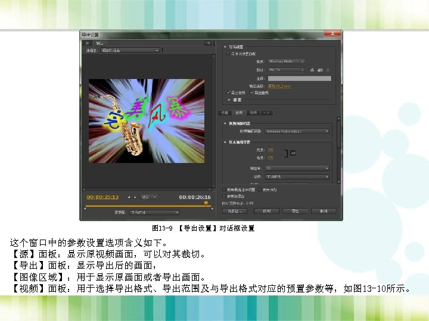Open the Format dropdown showing Windows Media
Viewport: 429px width, 321px height.
tap(286, 62)
